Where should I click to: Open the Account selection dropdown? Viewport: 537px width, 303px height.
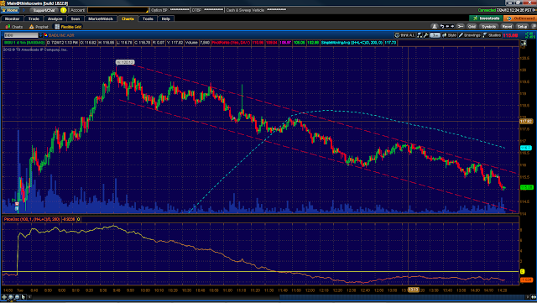(x=117, y=10)
